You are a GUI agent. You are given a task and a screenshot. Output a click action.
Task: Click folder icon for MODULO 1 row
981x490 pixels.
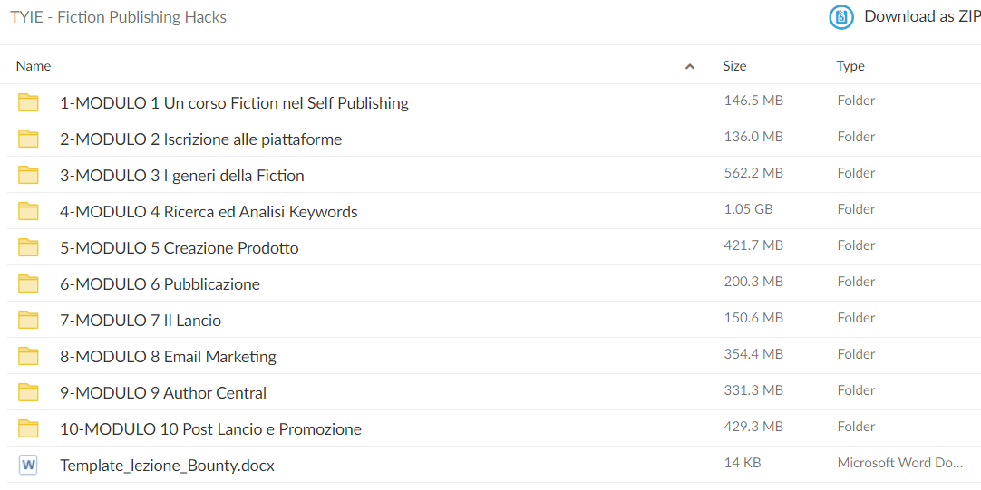coord(28,102)
